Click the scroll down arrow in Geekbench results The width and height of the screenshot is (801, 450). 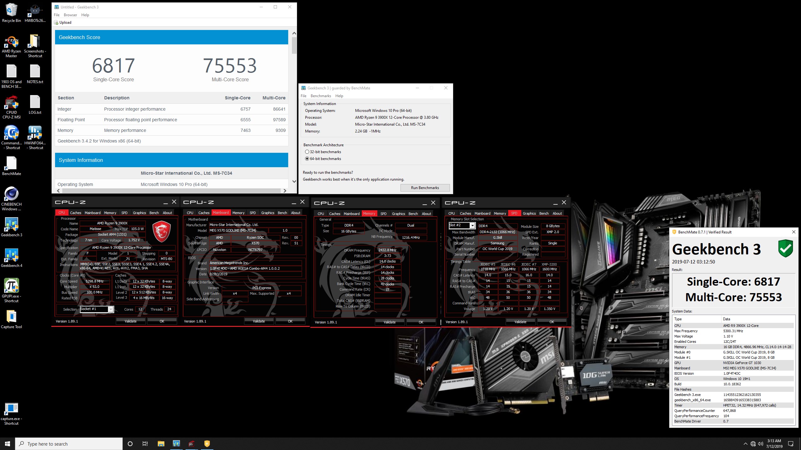tap(294, 181)
